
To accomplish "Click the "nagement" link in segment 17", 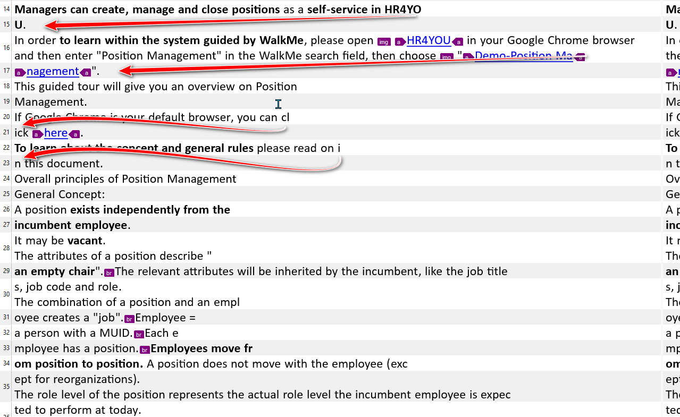I will tap(53, 71).
